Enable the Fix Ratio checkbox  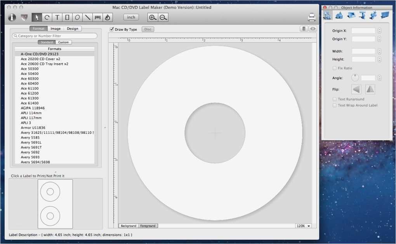point(334,68)
